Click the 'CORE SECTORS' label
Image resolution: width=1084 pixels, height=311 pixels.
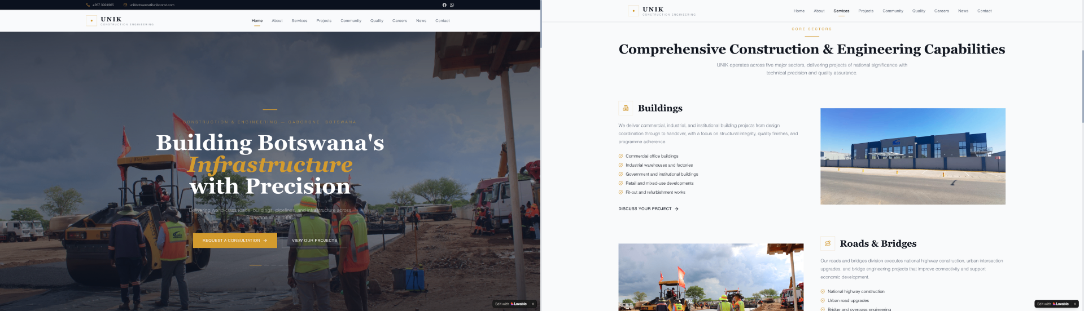click(x=811, y=29)
